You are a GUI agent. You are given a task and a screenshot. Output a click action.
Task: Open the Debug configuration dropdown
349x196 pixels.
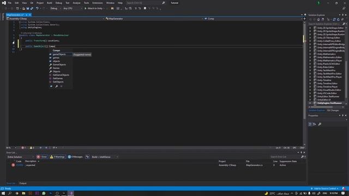56,9
